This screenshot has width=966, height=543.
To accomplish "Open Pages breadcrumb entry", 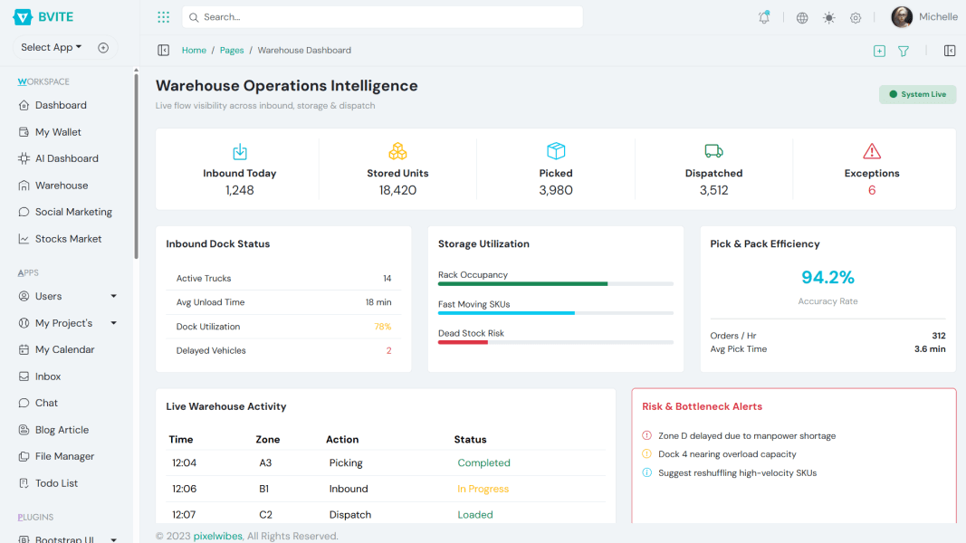I will [x=231, y=50].
